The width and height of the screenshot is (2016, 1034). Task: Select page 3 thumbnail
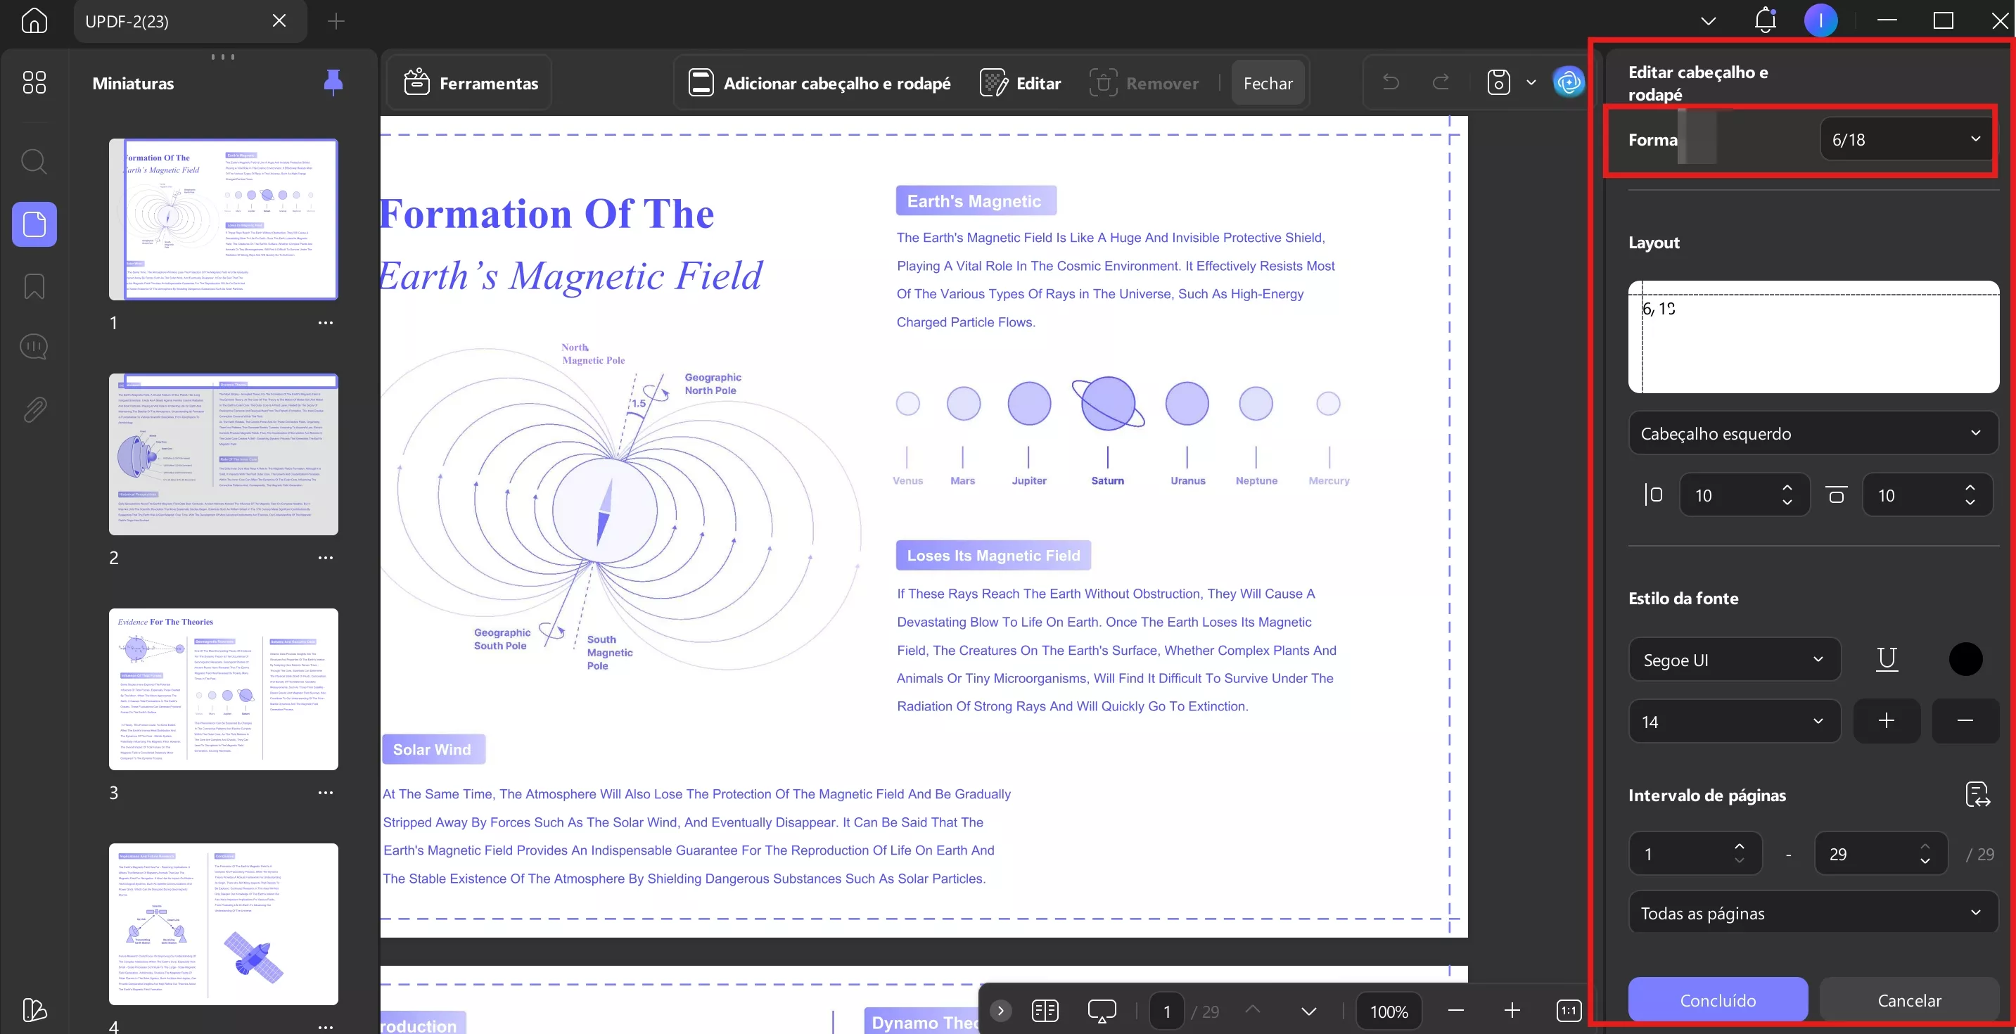[x=224, y=689]
